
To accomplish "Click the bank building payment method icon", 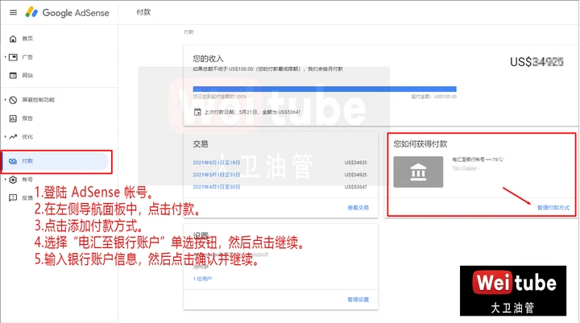I will click(x=418, y=172).
